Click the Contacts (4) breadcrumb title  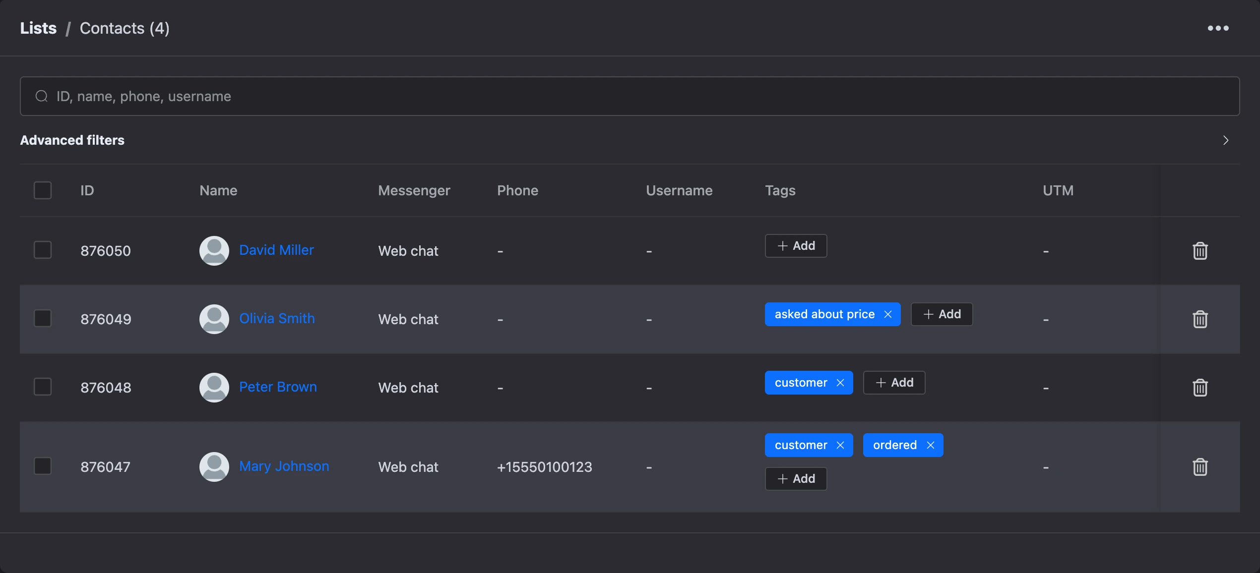pos(125,28)
